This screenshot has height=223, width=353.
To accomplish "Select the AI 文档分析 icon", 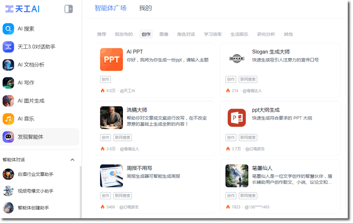I will [8, 65].
